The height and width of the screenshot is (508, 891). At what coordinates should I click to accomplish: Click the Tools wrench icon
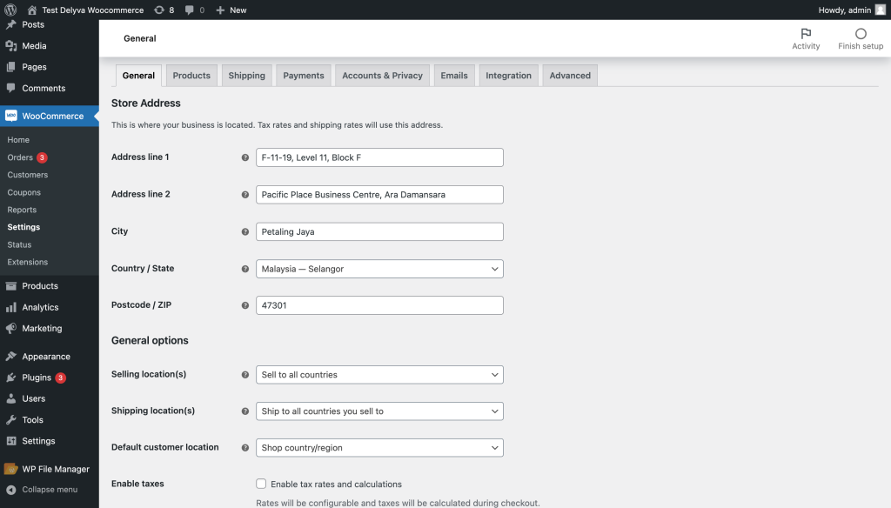(10, 419)
